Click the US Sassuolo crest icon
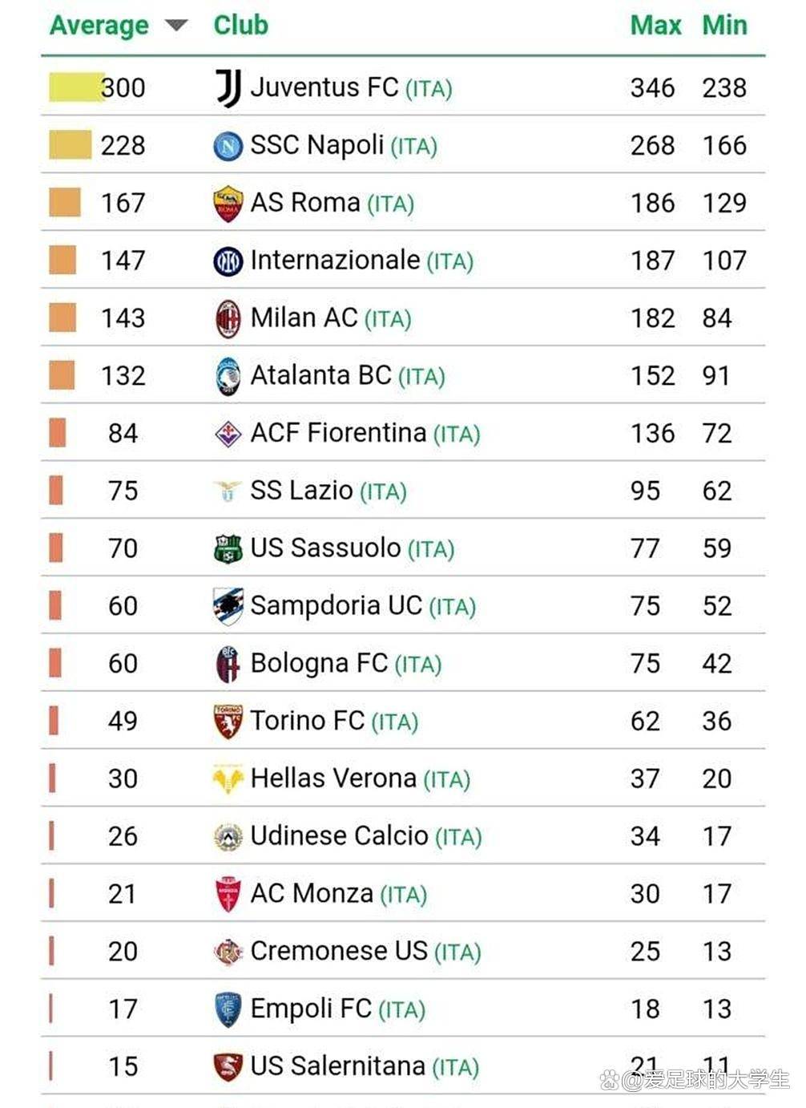 pyautogui.click(x=228, y=549)
